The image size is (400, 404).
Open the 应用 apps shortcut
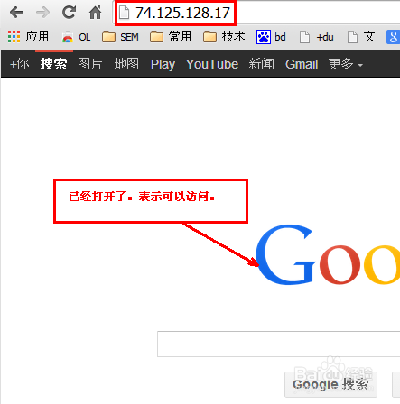click(x=28, y=37)
